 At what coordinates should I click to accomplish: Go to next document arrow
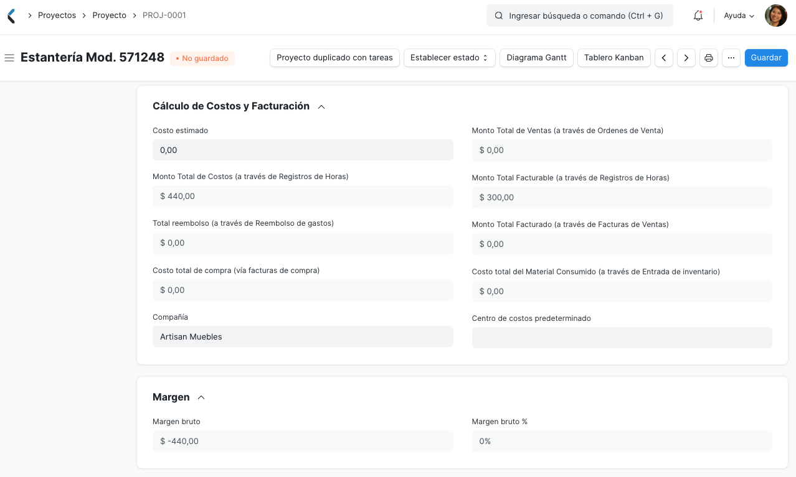coord(686,58)
